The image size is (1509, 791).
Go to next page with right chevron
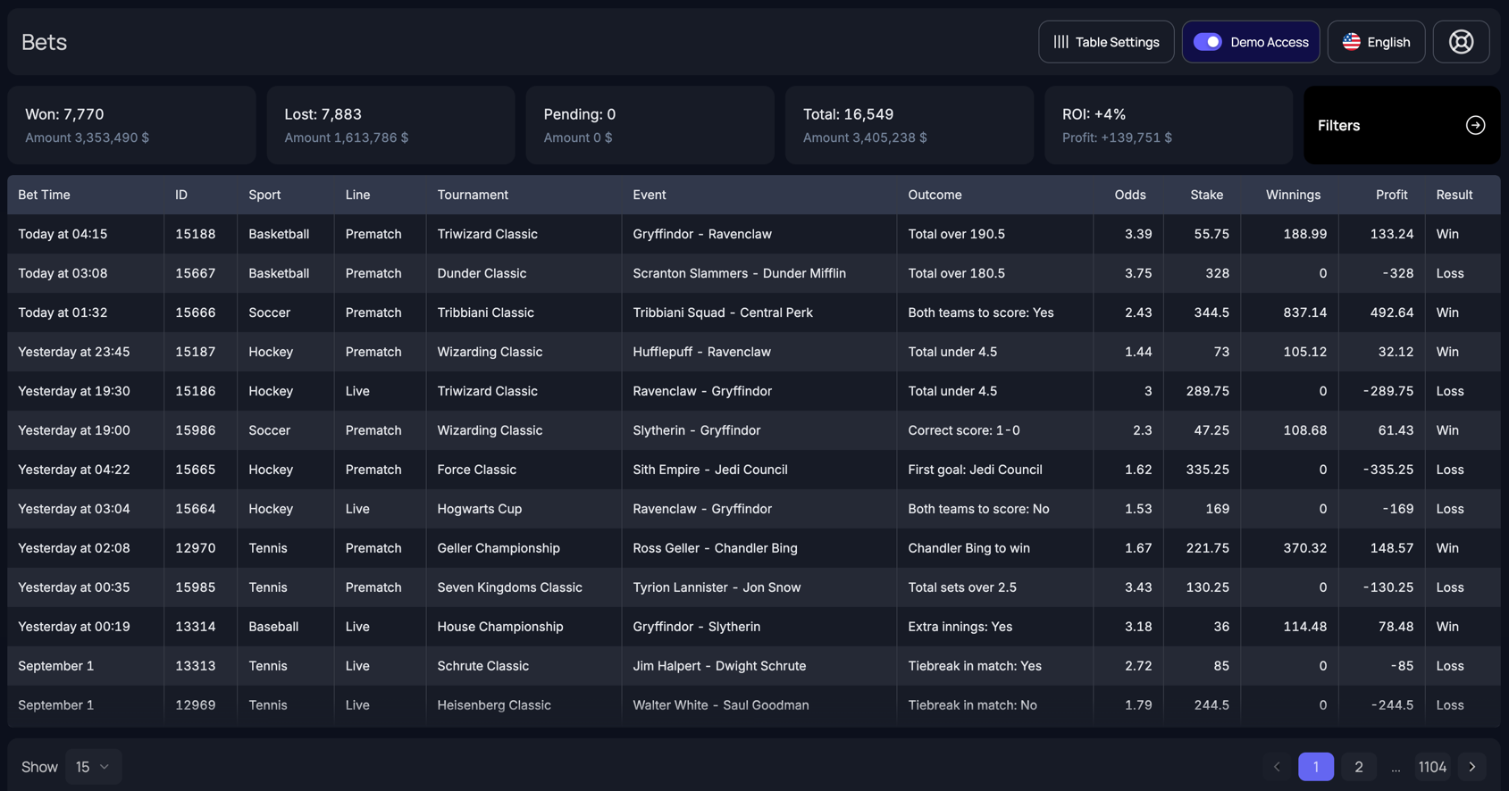1471,767
